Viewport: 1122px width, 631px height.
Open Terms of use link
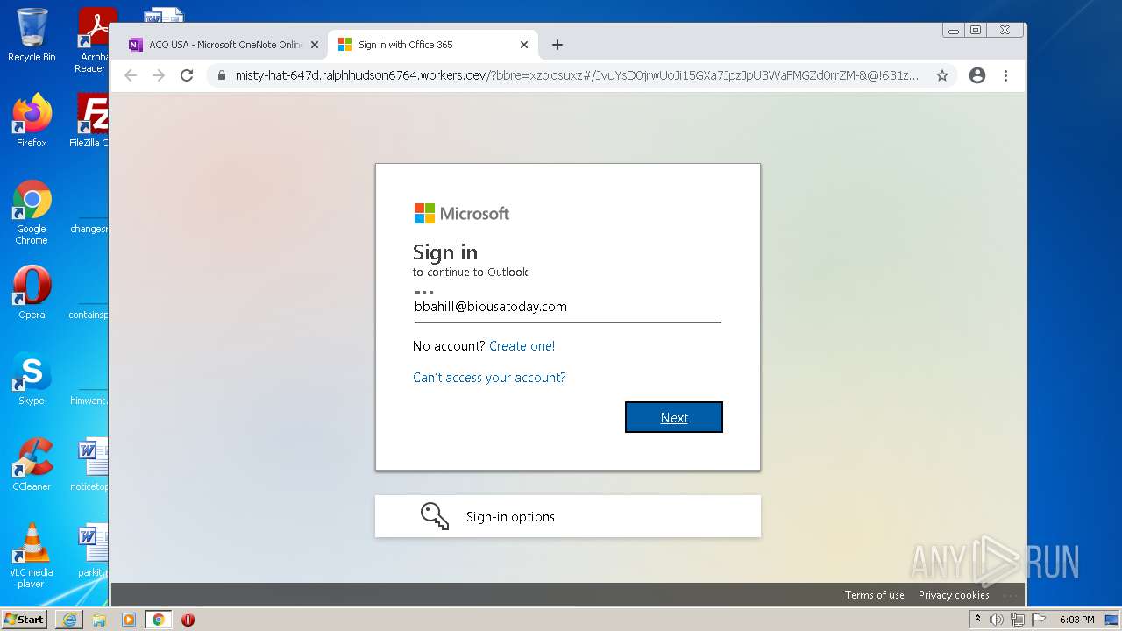click(x=874, y=595)
